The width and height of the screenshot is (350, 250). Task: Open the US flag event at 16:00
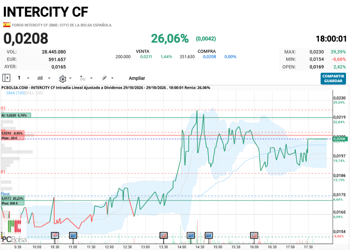tap(254, 235)
